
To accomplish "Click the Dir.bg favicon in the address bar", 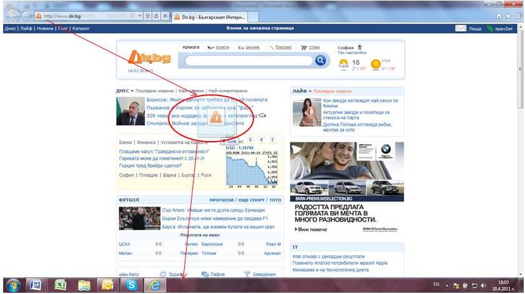I will pyautogui.click(x=39, y=16).
